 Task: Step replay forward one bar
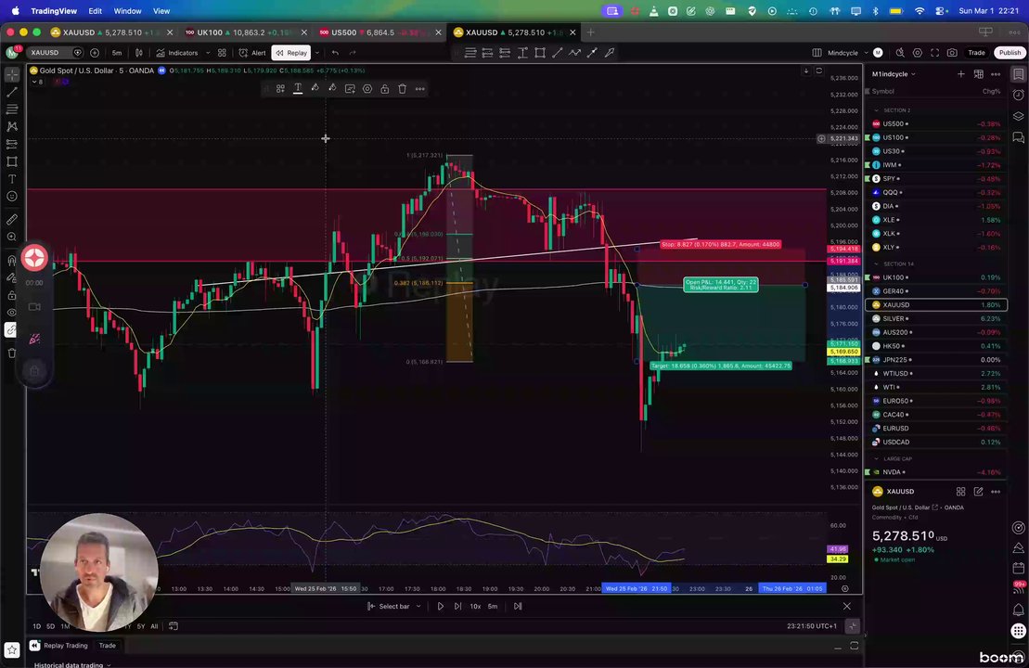[x=457, y=607]
